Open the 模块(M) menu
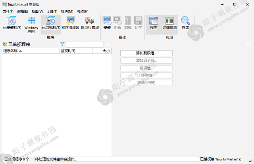Screen dimensions: 254x164 point(67,11)
